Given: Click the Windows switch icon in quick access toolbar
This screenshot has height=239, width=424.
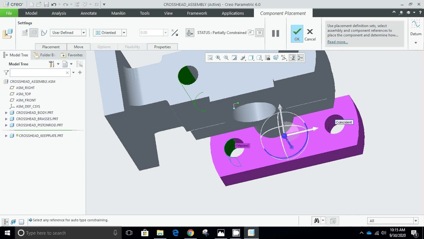Looking at the screenshot, I should 85,4.
